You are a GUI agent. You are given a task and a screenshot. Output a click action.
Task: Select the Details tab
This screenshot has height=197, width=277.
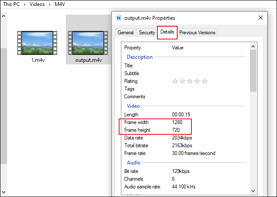pos(167,32)
